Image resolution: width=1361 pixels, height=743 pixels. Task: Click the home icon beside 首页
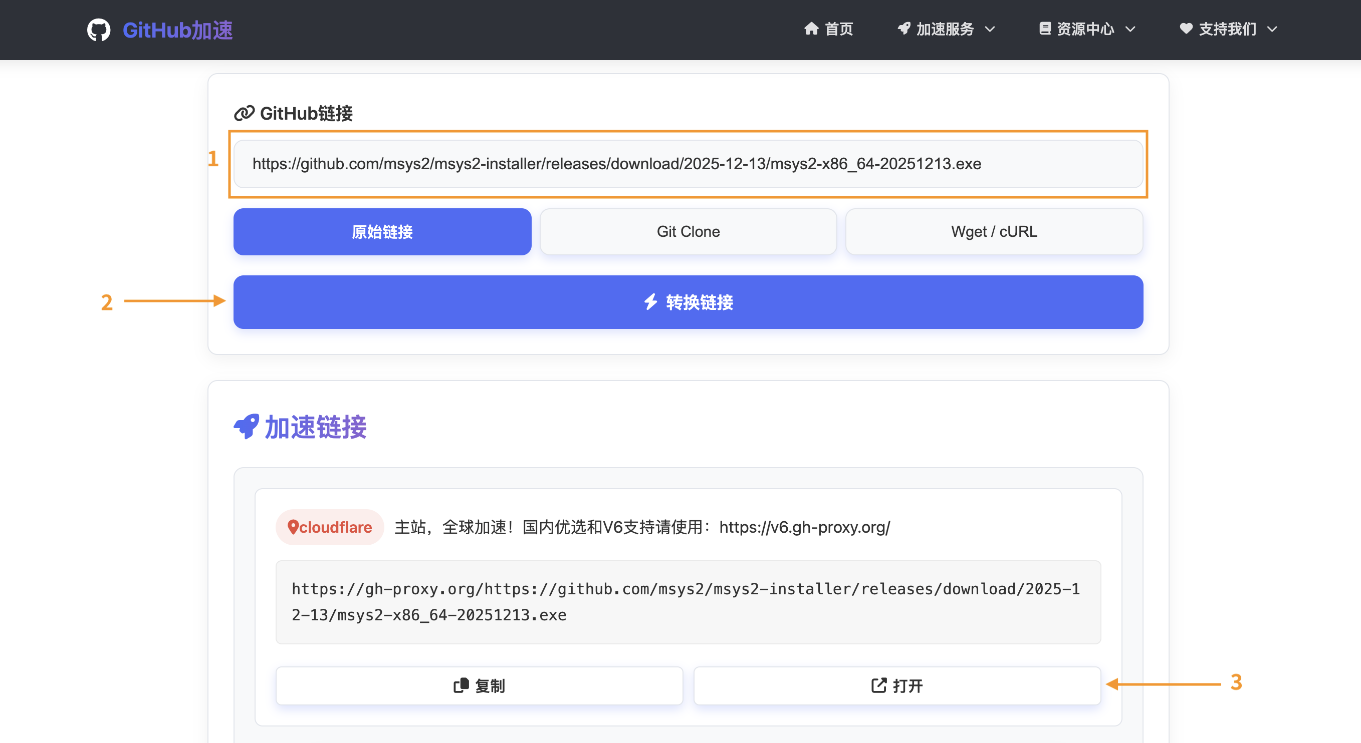tap(812, 29)
